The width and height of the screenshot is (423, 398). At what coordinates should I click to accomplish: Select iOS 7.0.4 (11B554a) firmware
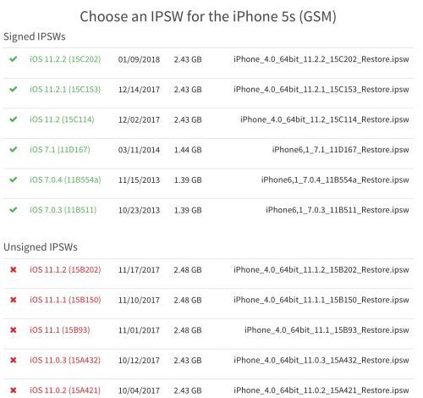65,180
